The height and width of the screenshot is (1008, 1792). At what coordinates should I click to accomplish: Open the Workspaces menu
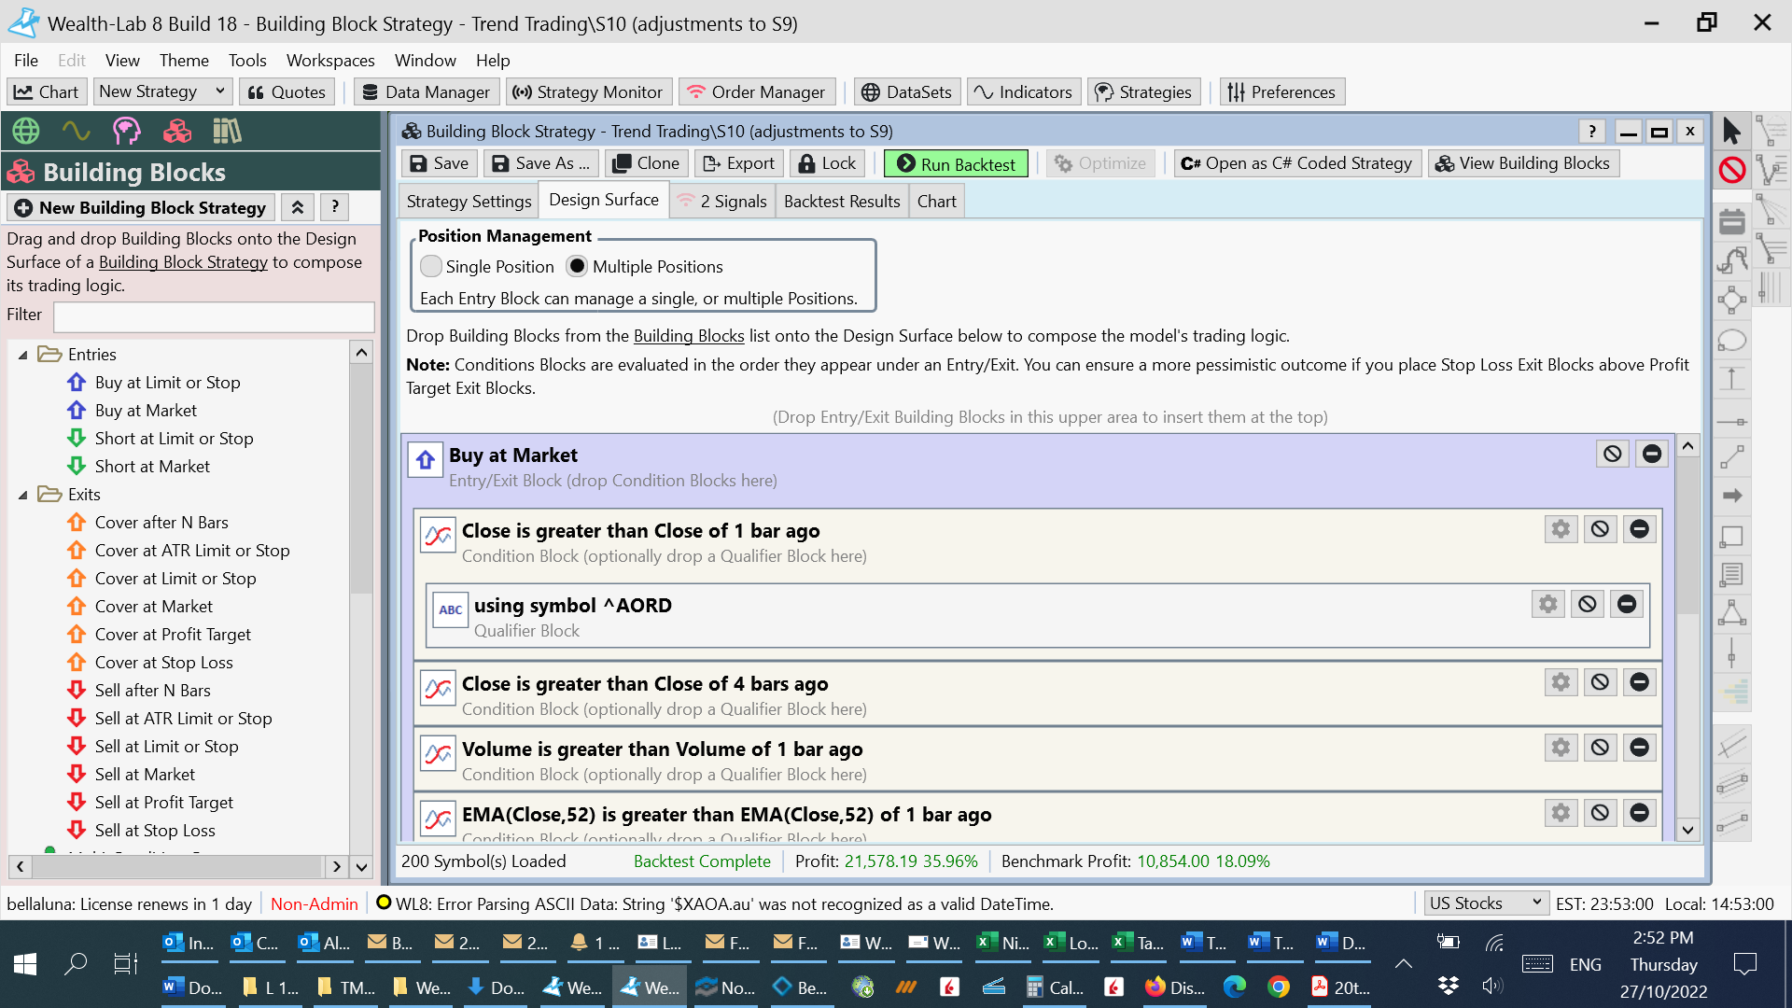330,60
